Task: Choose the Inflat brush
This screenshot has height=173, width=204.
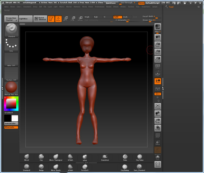Action: [85, 157]
